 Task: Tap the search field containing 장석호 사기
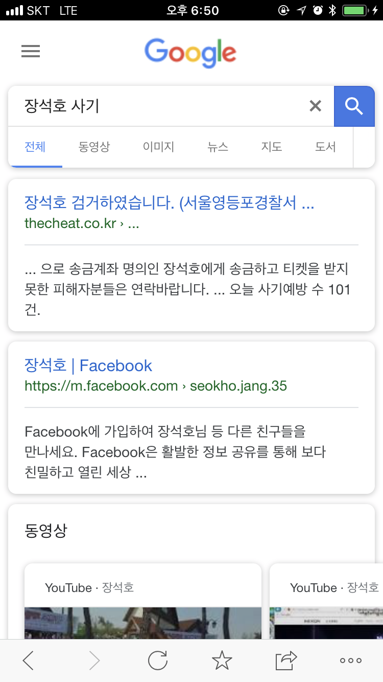(x=158, y=106)
